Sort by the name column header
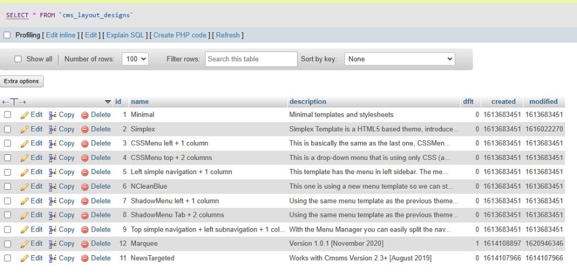 pyautogui.click(x=140, y=102)
